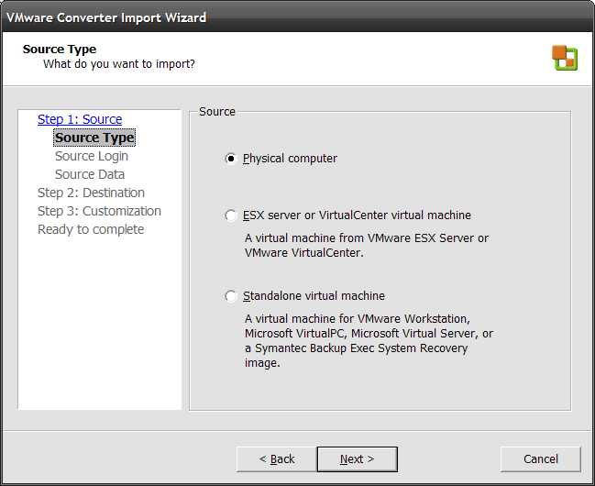
Task: Click the ESX Server description text
Action: pyautogui.click(x=367, y=245)
